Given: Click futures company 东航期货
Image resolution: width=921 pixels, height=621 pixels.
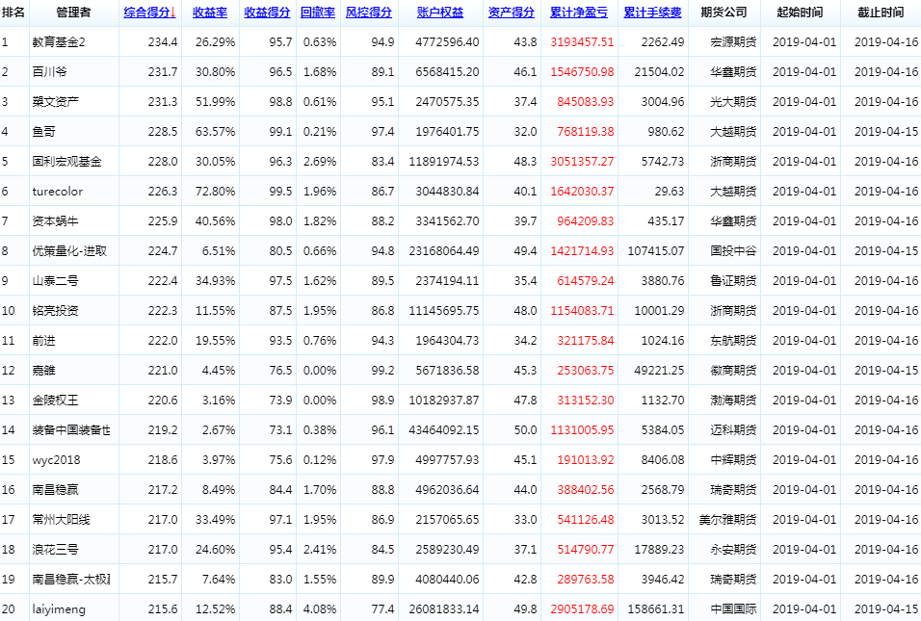Looking at the screenshot, I should click(x=733, y=341).
